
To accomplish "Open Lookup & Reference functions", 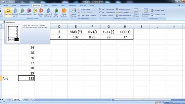I will (x=49, y=12).
